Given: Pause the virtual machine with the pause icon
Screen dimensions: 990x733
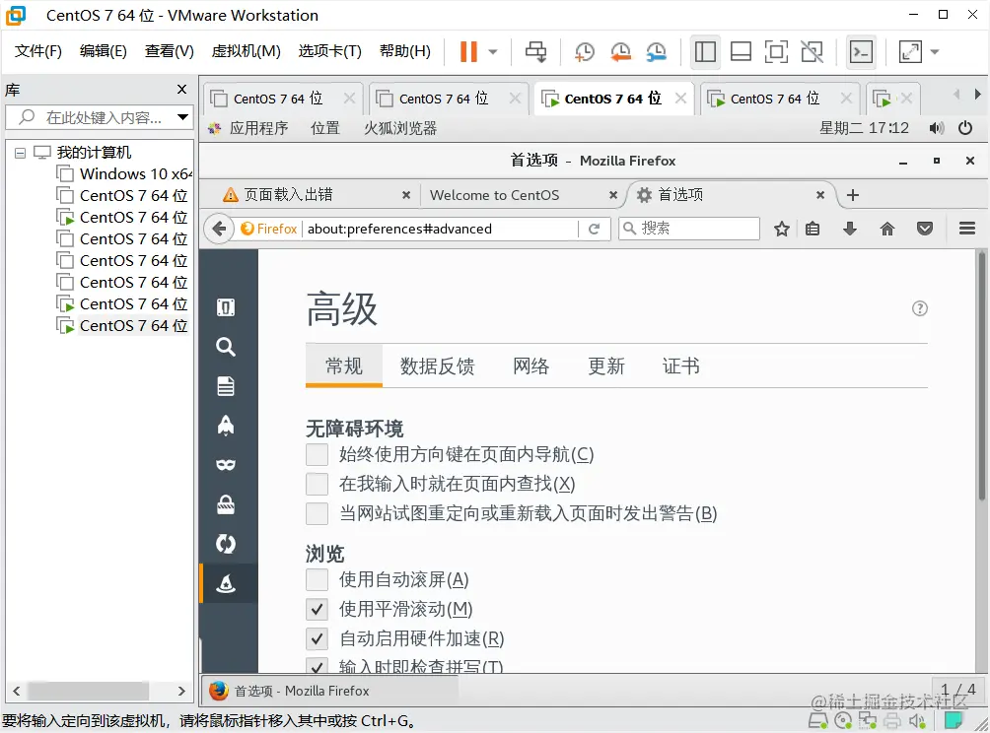Looking at the screenshot, I should pos(468,52).
